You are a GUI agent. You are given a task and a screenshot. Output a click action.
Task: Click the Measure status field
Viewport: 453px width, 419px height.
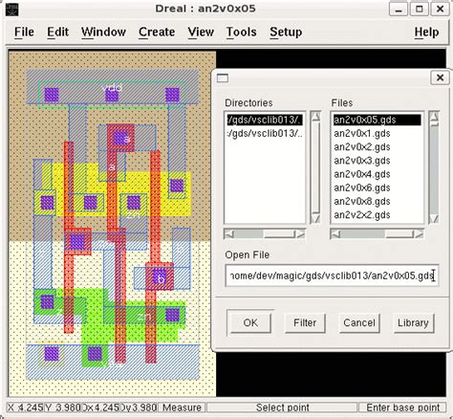[x=182, y=408]
